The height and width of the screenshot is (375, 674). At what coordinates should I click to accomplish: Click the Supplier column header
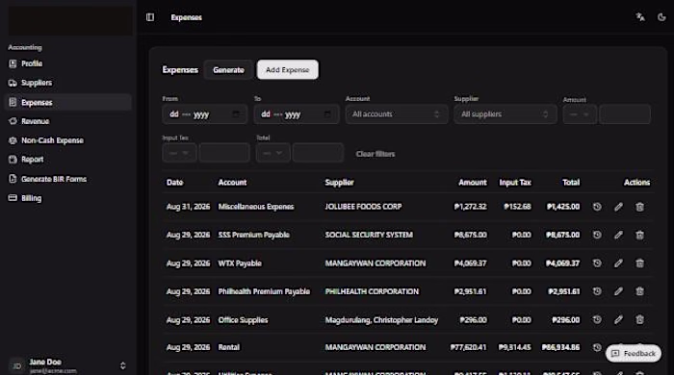(x=339, y=183)
